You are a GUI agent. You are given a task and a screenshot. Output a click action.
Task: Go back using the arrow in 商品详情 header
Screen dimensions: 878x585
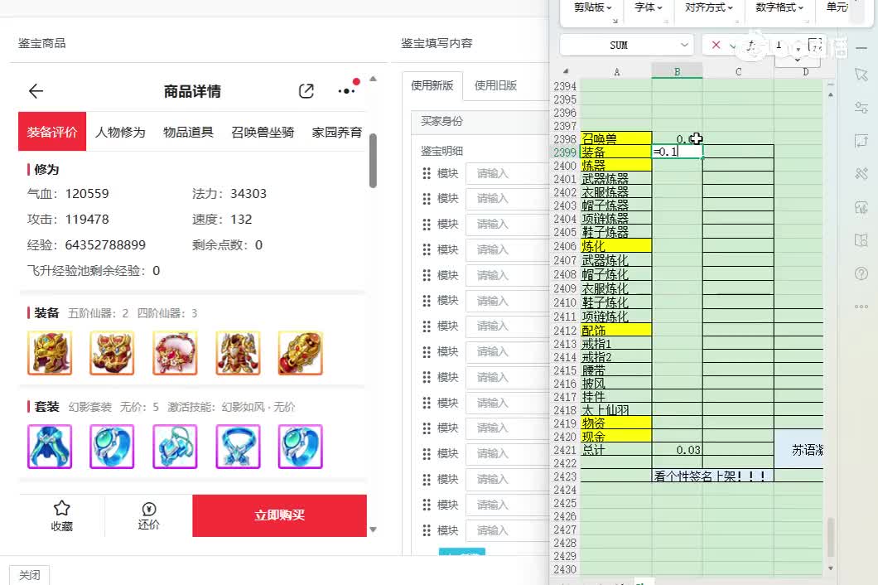[x=36, y=91]
